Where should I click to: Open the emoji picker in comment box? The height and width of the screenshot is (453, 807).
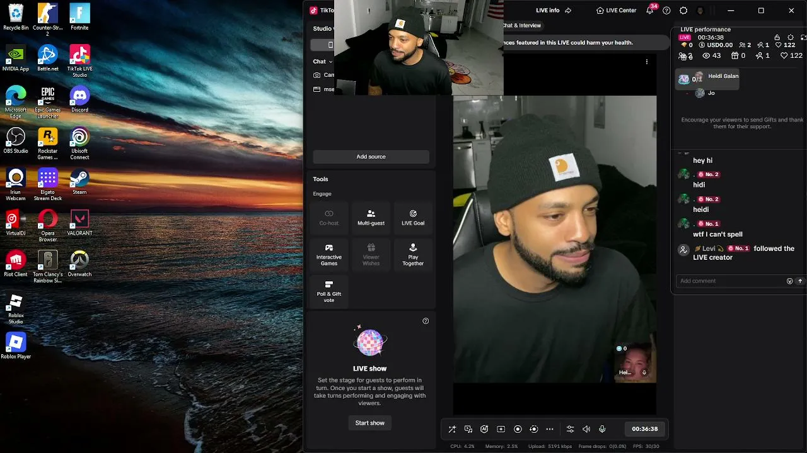[x=789, y=281]
